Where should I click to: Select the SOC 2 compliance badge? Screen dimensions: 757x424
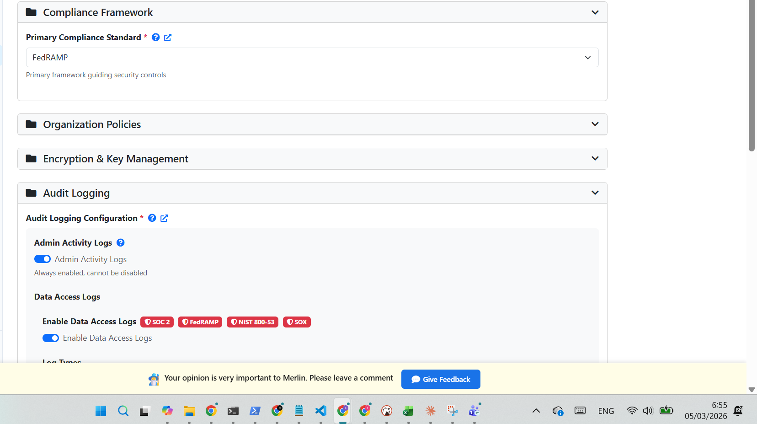pyautogui.click(x=157, y=322)
